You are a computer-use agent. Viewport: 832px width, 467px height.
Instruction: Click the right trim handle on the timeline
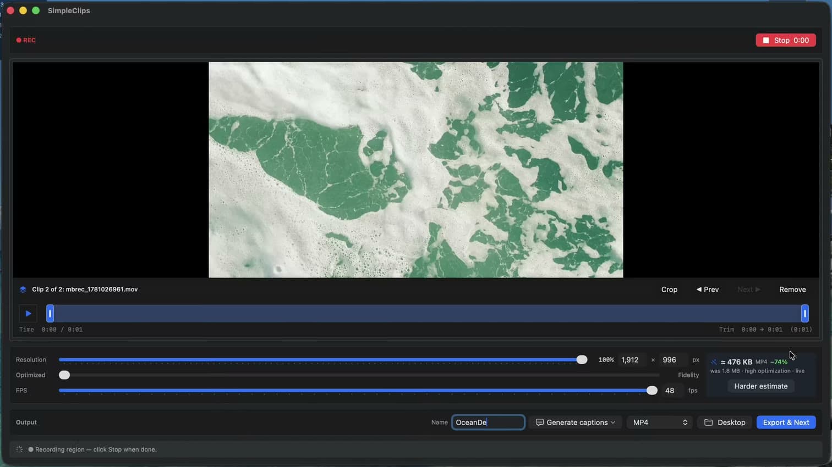point(804,313)
